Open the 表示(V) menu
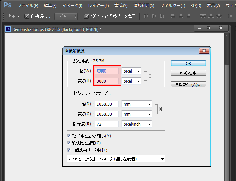236x181 pixels. point(213,6)
